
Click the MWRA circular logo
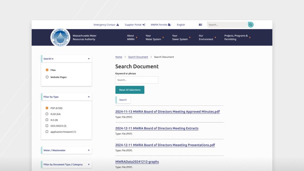tap(60, 37)
